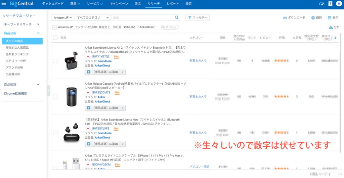Check the Liberty Air 2 row checkbox

click(x=55, y=61)
